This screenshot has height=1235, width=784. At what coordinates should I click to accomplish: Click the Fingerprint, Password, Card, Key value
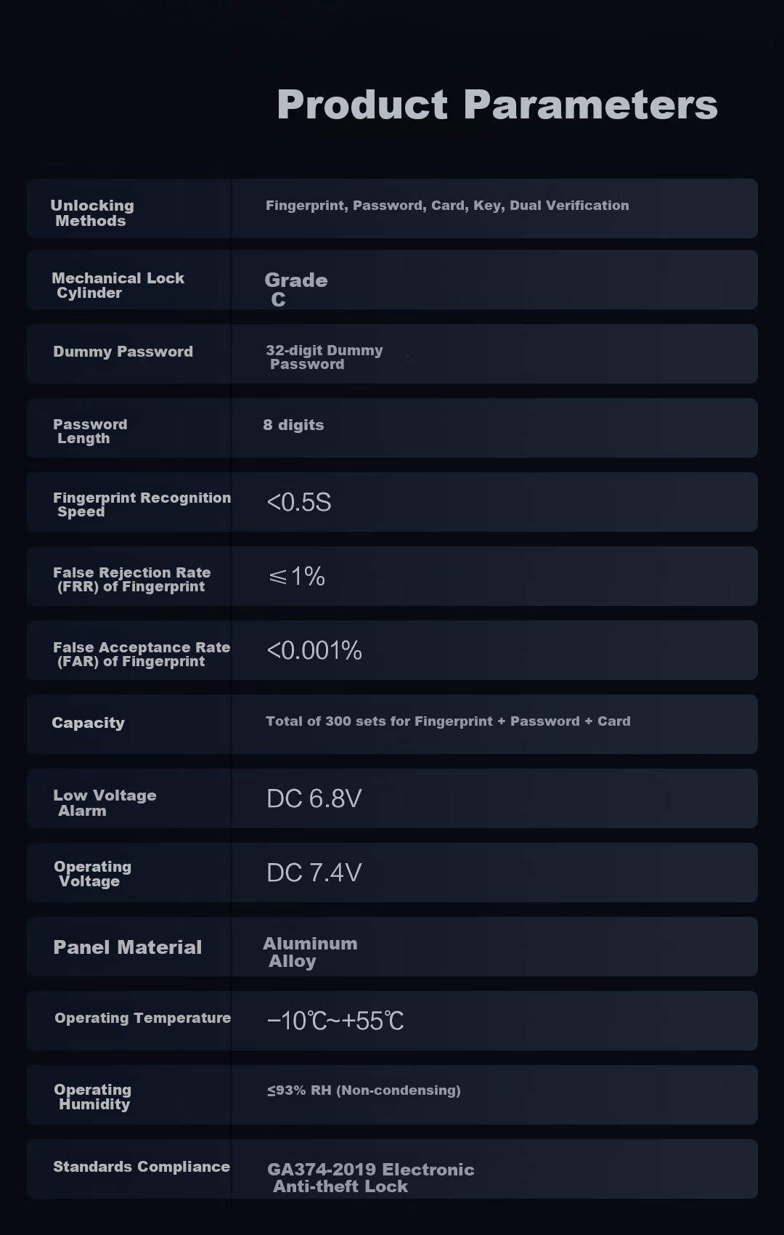coord(447,206)
